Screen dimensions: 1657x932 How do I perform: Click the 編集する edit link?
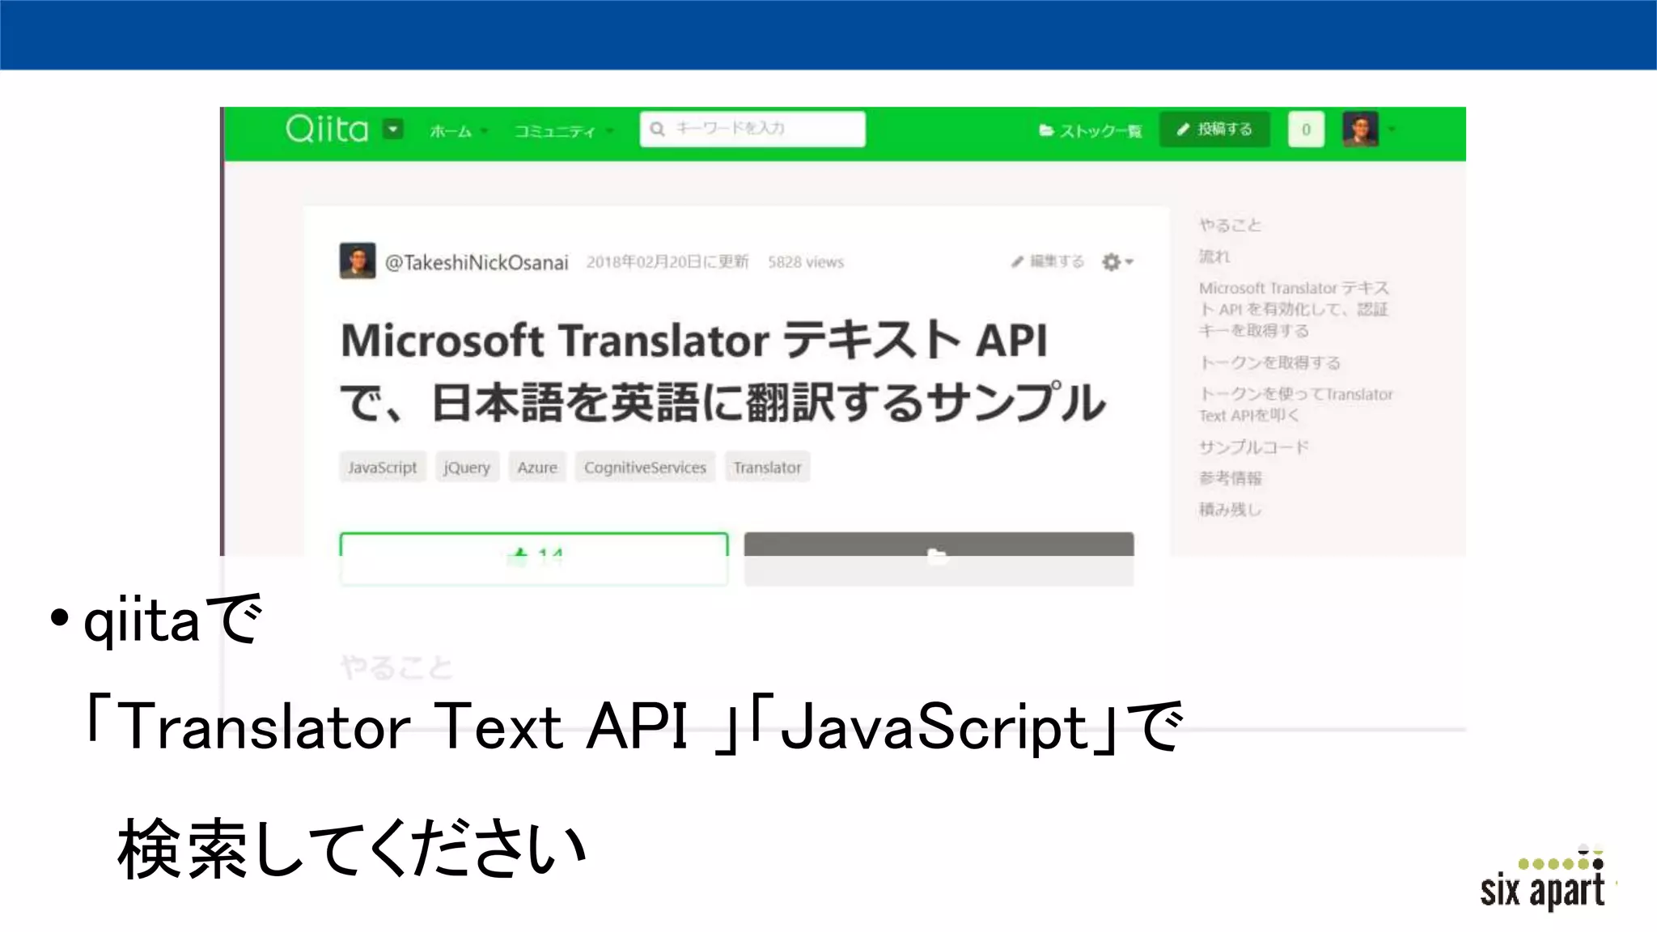pos(1047,261)
